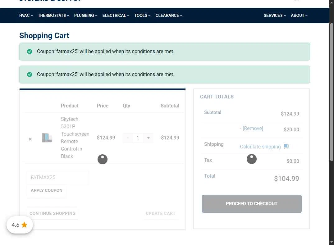The image size is (334, 245).
Task: Click the page vertical scrollbar
Action: (x=332, y=92)
